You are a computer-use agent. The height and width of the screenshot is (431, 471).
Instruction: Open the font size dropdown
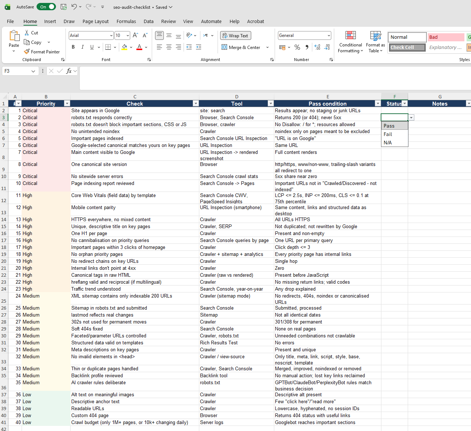click(x=128, y=35)
